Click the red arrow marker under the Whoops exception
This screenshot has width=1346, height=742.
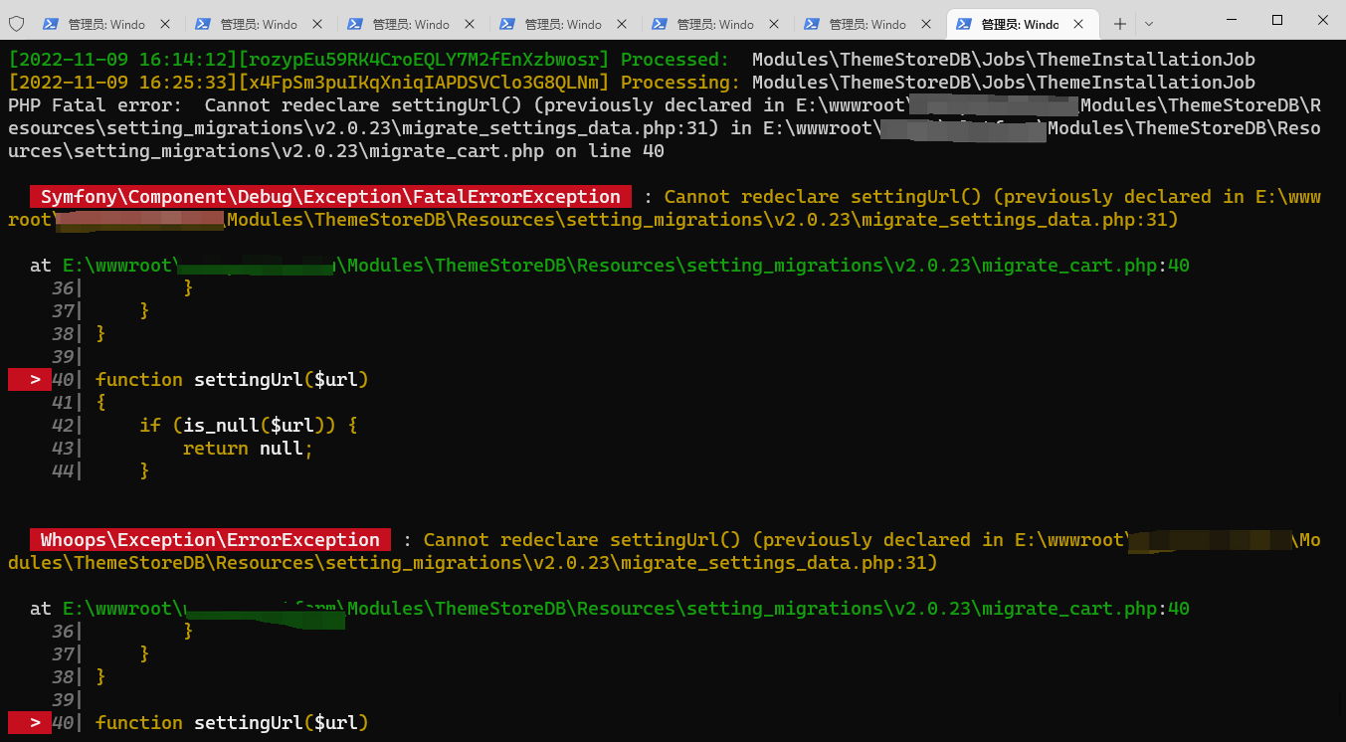[x=29, y=723]
